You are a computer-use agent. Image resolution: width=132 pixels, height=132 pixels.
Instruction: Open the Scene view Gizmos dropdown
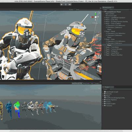tap(72, 10)
